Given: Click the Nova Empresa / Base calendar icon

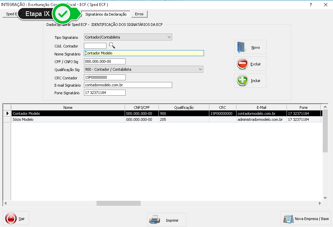Looking at the screenshot, I should pyautogui.click(x=288, y=219).
